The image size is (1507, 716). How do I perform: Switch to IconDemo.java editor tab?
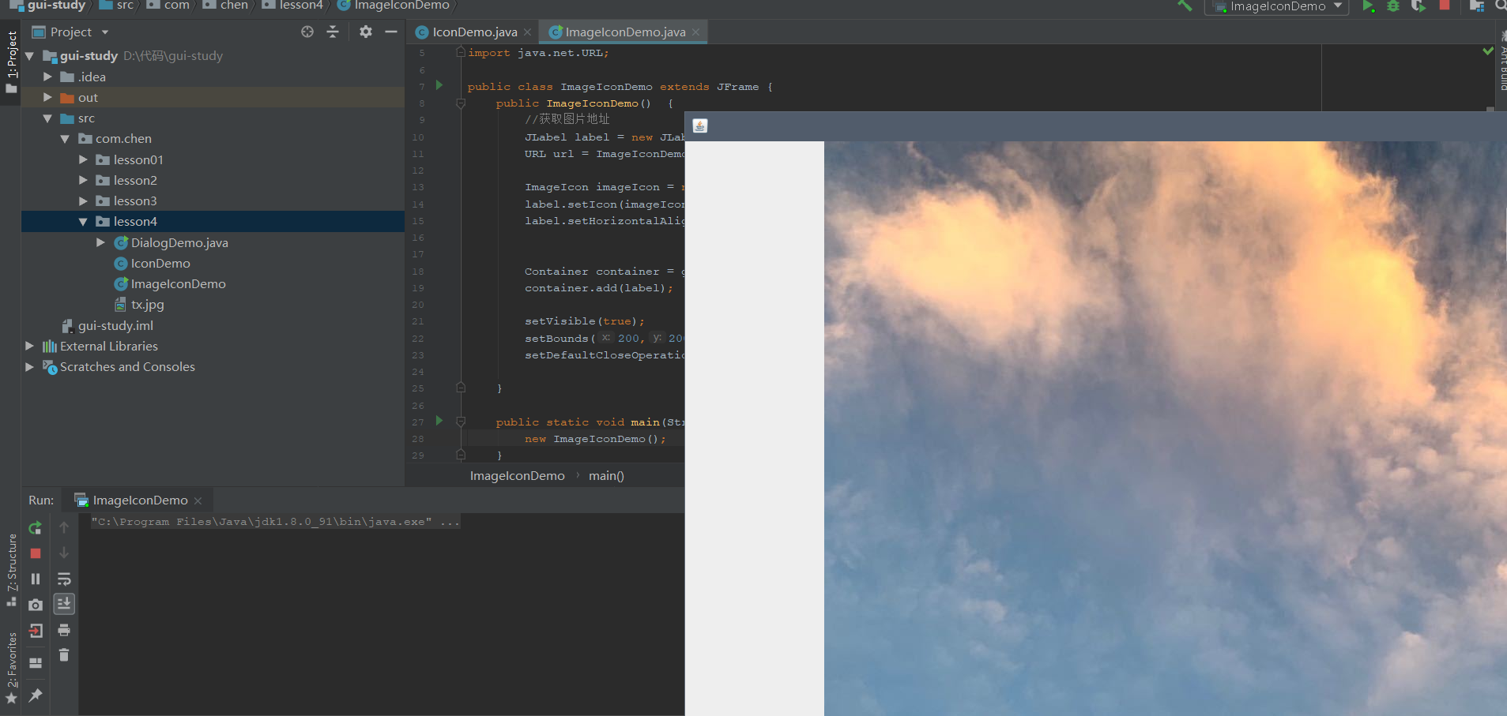point(474,32)
